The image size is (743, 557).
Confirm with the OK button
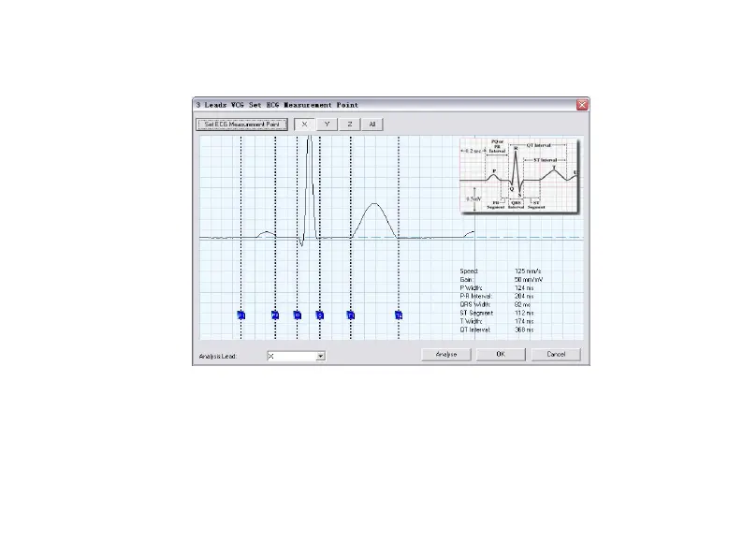click(x=501, y=354)
